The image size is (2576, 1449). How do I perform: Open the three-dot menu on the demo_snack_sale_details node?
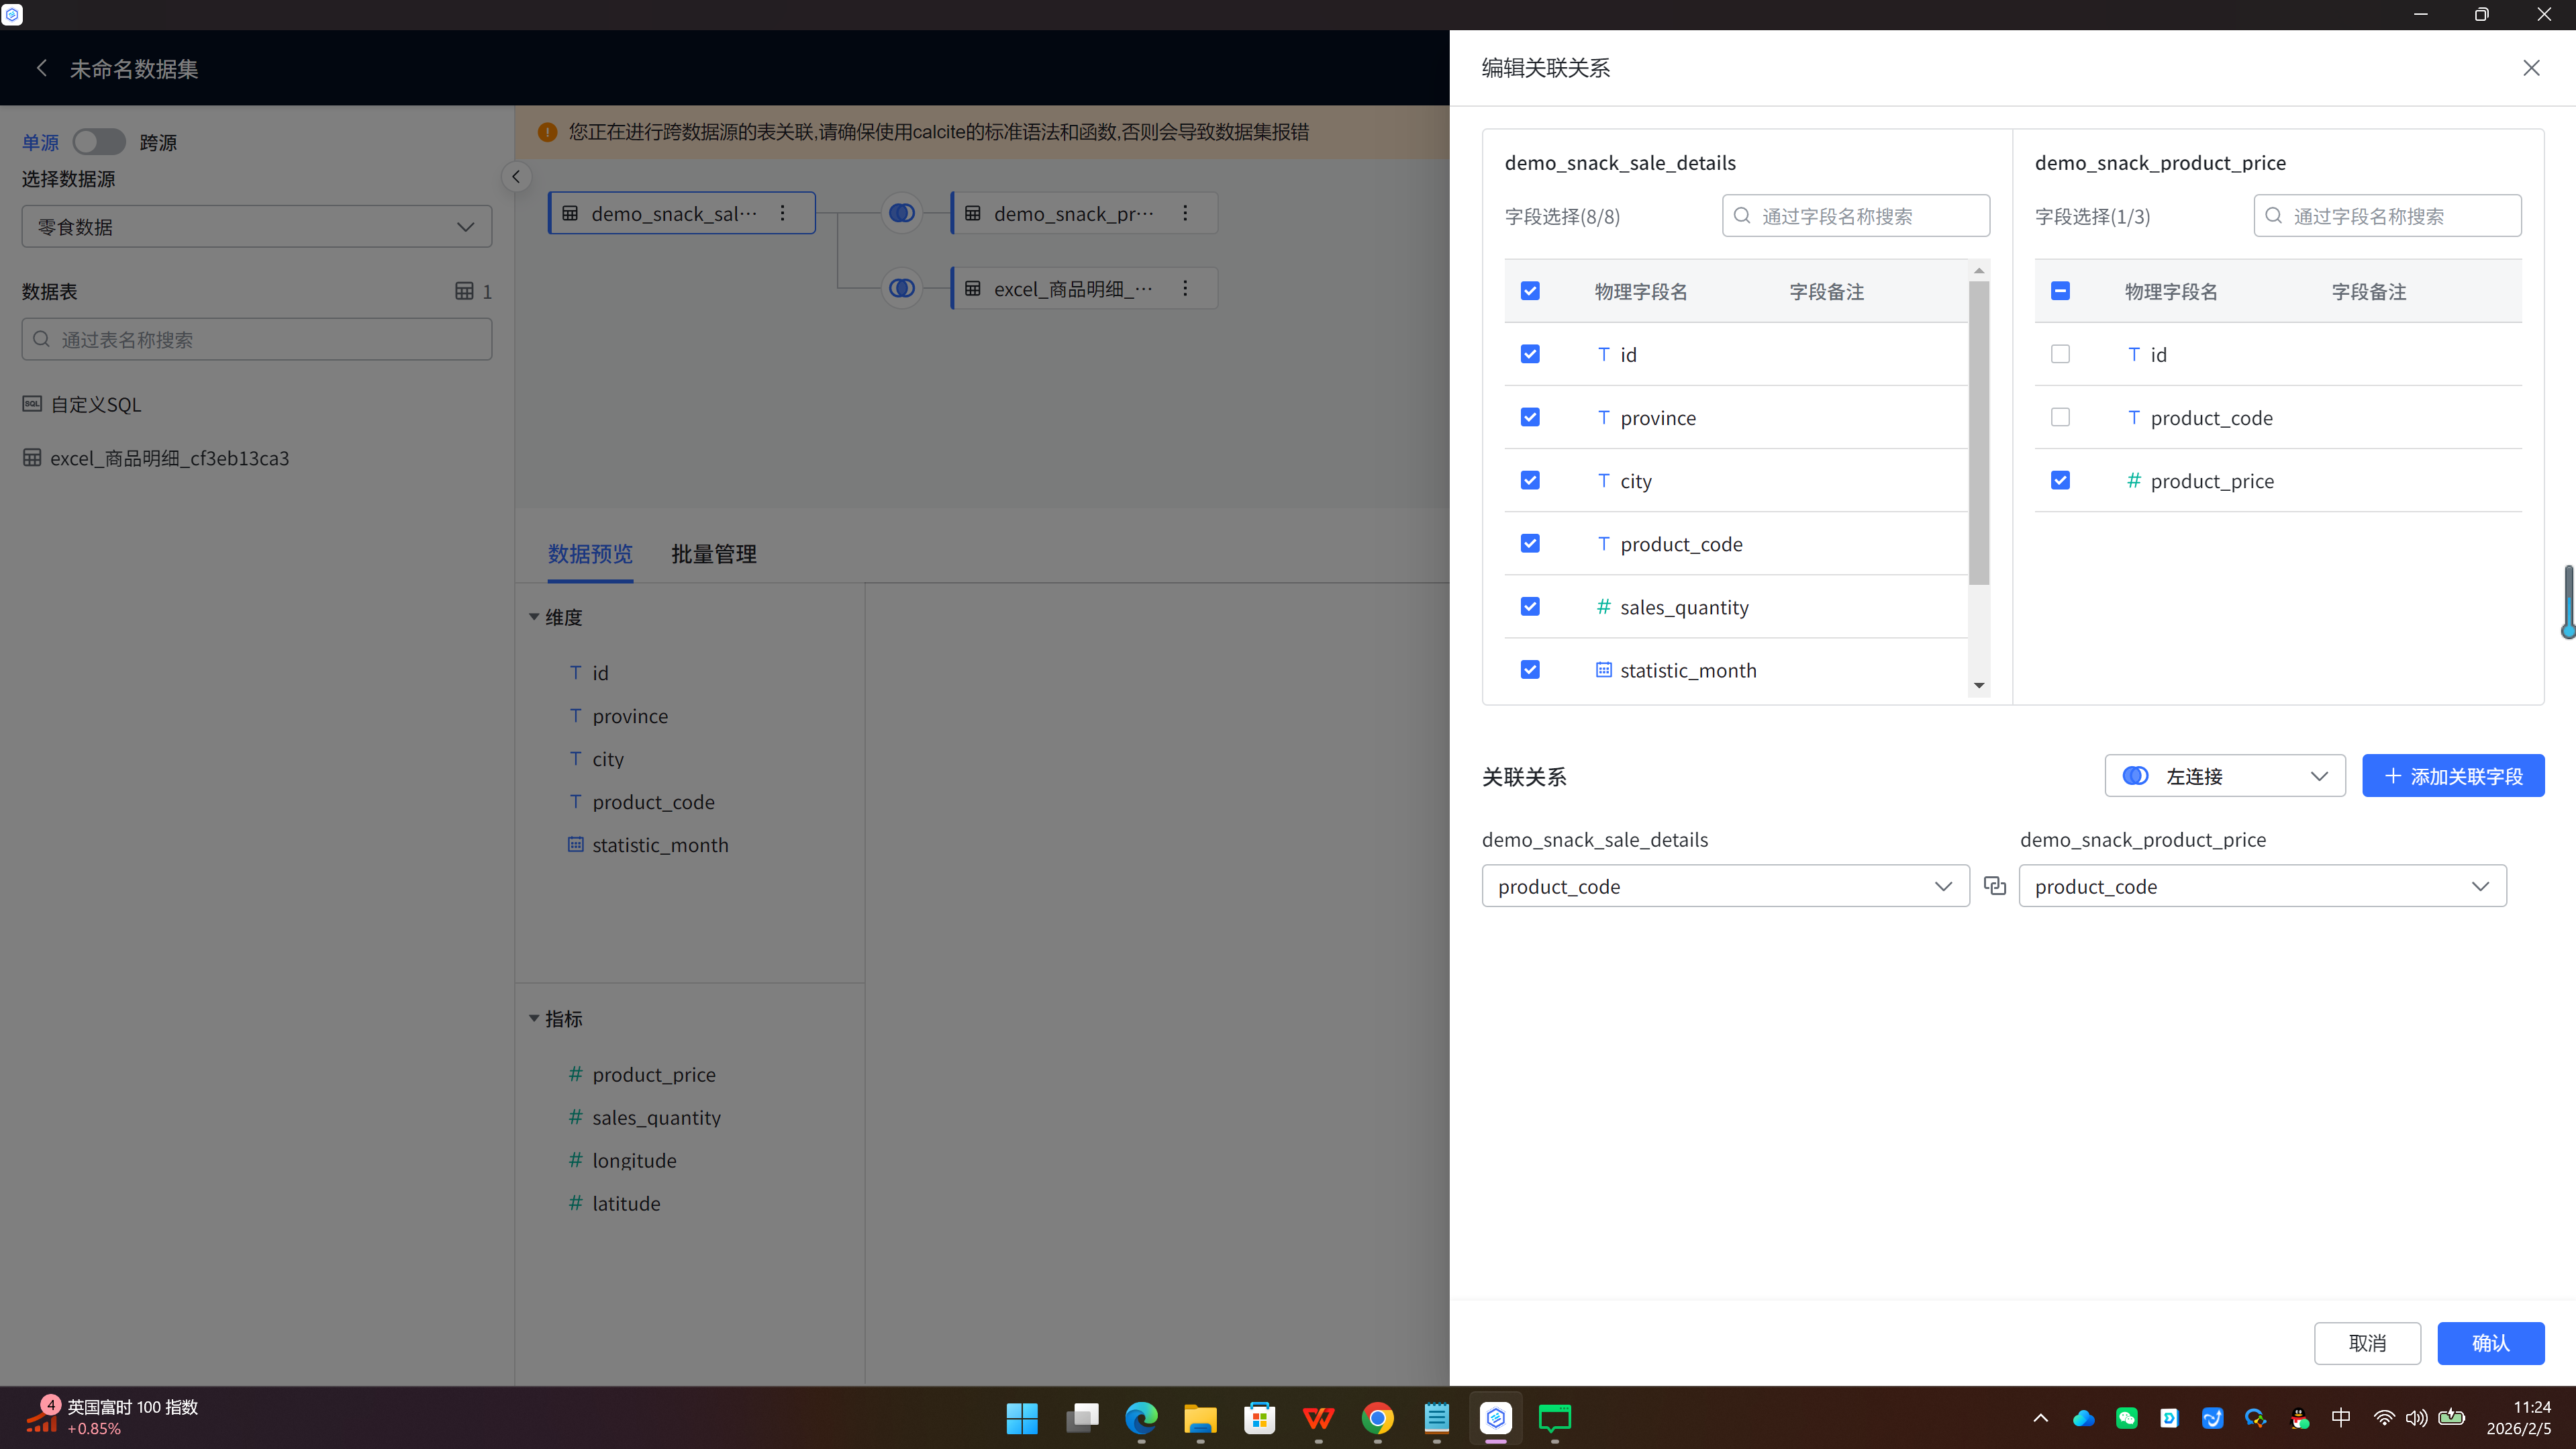pos(783,213)
